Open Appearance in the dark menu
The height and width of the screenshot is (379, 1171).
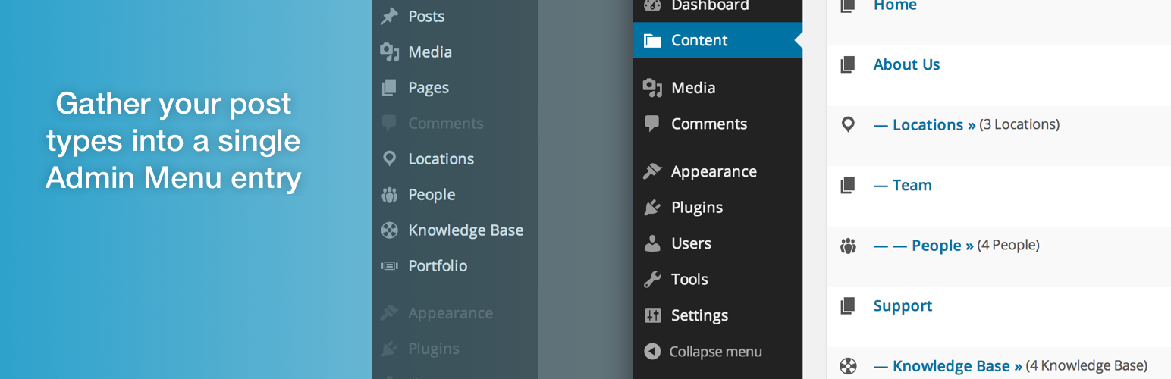coord(714,172)
